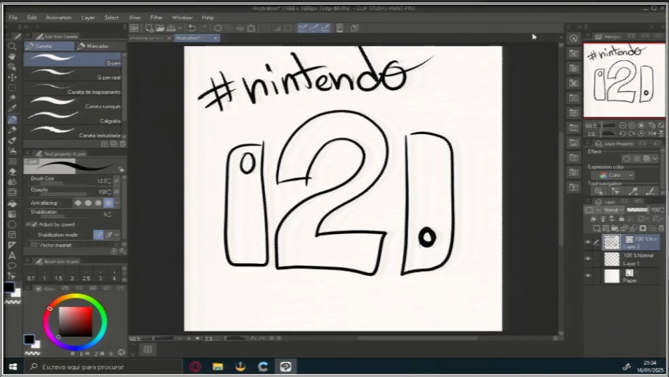The height and width of the screenshot is (377, 669).
Task: Click the Redo arrow in command bar
Action: click(x=203, y=28)
